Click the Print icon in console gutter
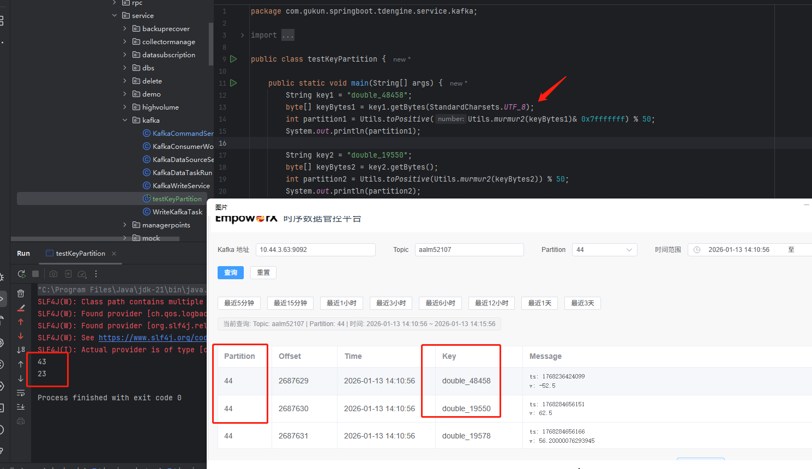The image size is (812, 469). point(21,421)
